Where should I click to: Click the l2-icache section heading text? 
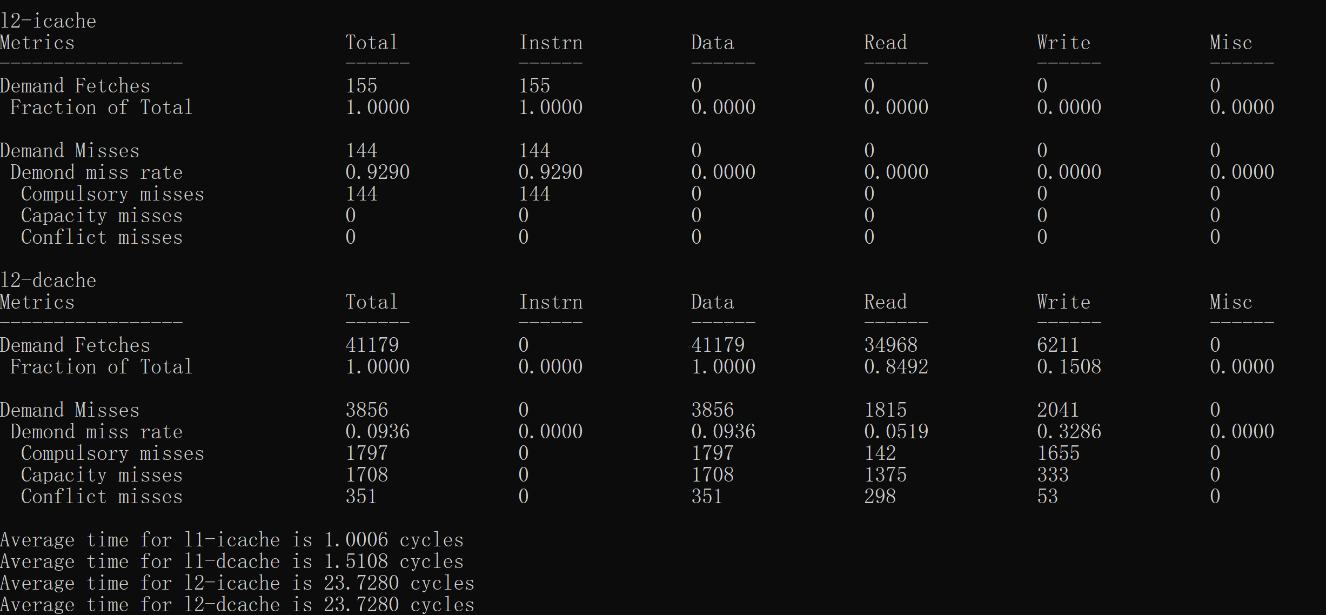click(x=48, y=21)
